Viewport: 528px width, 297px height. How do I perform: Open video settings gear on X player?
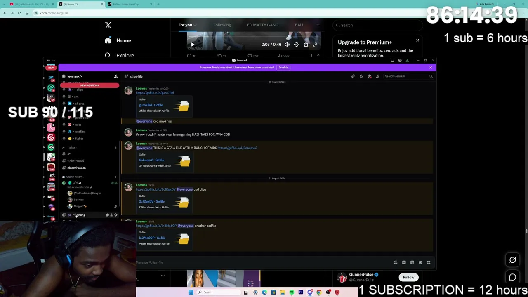[296, 45]
